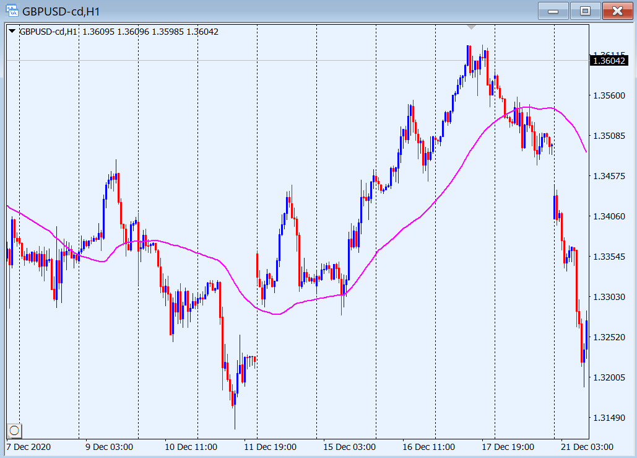Click the 1.35600 price scale label
Image resolution: width=637 pixels, height=458 pixels.
point(608,95)
